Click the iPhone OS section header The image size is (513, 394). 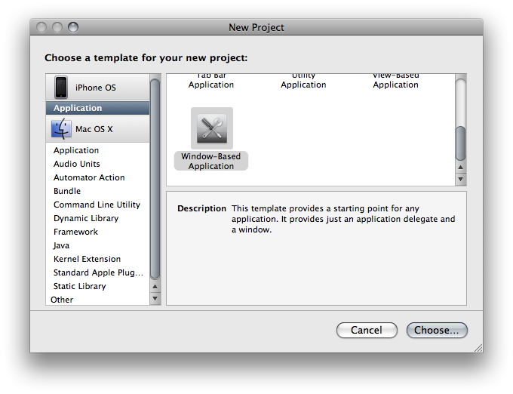click(x=97, y=88)
